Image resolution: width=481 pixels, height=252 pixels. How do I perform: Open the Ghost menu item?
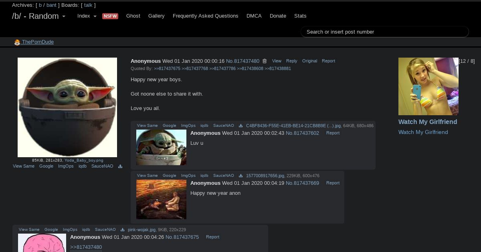[133, 16]
